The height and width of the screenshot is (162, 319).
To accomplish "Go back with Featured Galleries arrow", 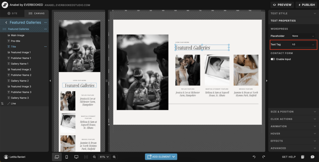I will coord(6,22).
